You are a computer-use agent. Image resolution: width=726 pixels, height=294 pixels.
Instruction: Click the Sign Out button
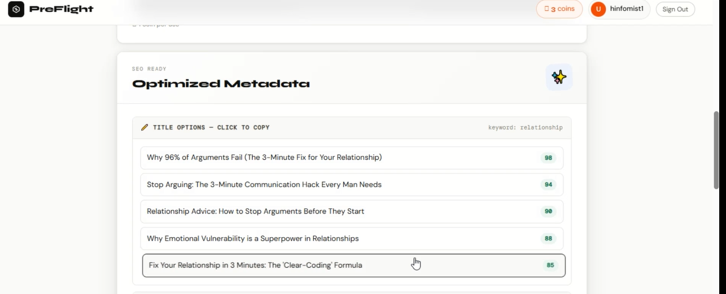[675, 9]
